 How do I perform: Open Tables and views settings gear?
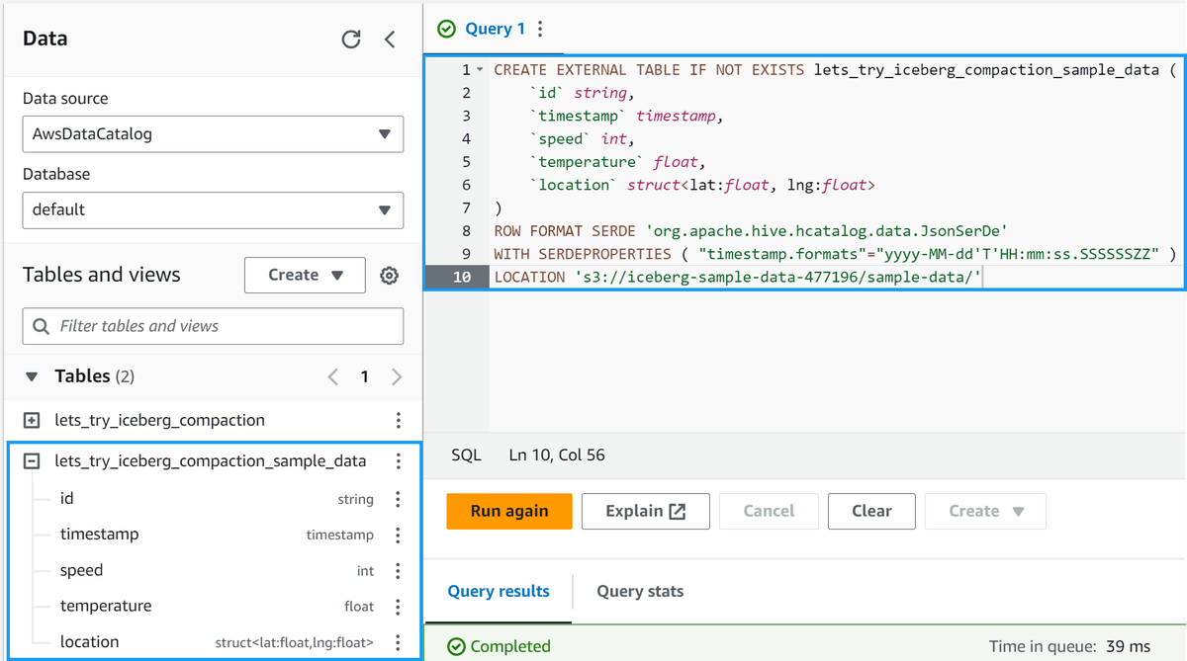[390, 276]
